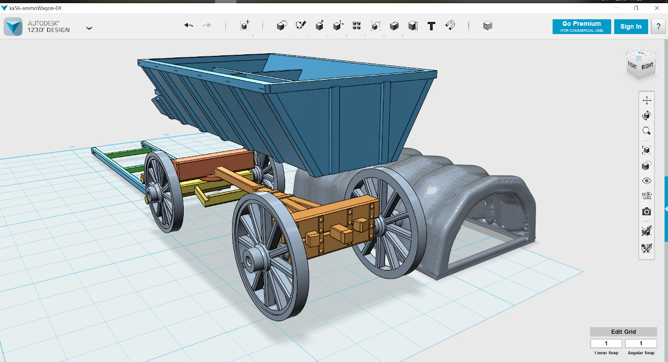Toggle the grid visibility icon in the navigation bar
668x362 pixels.
click(647, 196)
